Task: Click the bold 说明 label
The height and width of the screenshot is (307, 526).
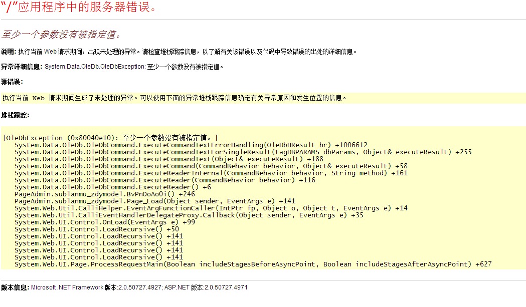Action: click(x=9, y=52)
